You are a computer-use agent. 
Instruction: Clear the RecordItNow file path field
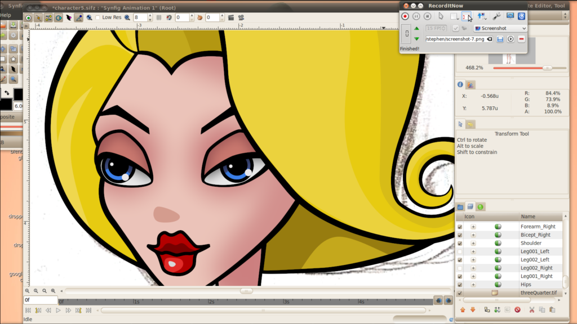[490, 39]
